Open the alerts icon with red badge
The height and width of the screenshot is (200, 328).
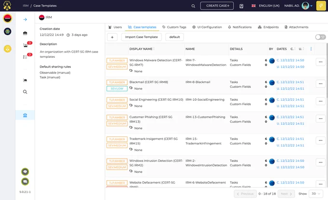pos(26,45)
